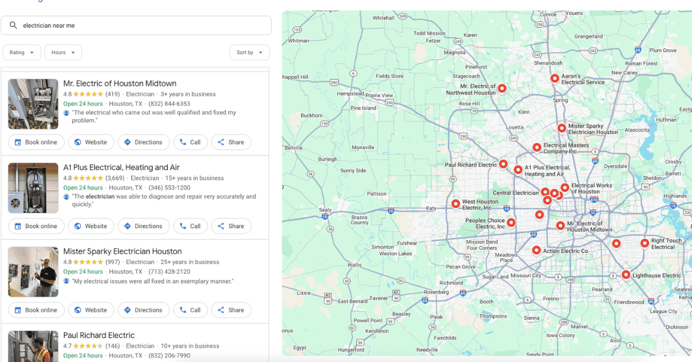Image resolution: width=692 pixels, height=362 pixels.
Task: Click West Houston Electric, Inc map pin
Action: [456, 204]
